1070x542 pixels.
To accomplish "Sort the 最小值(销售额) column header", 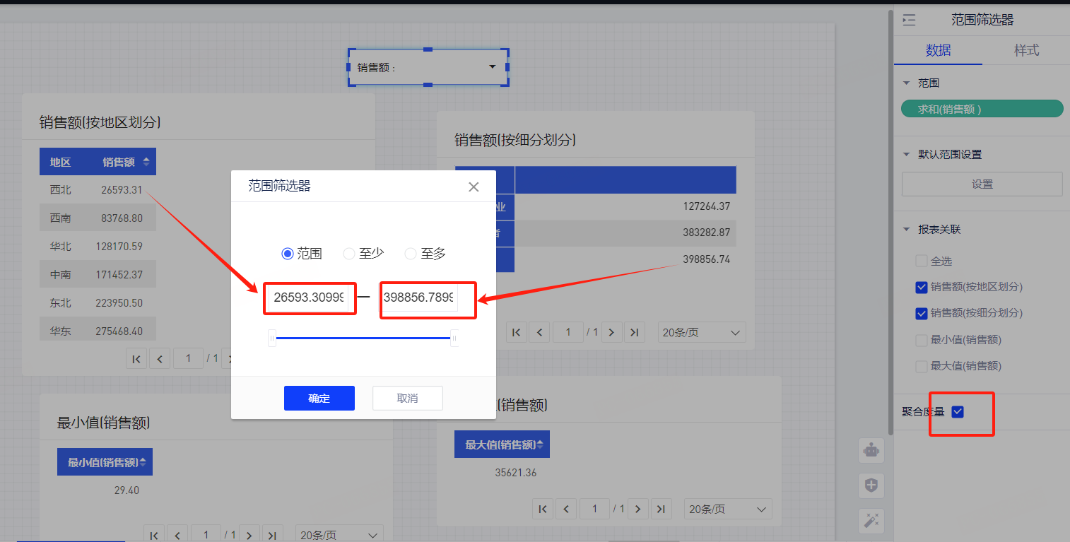I will coord(143,462).
